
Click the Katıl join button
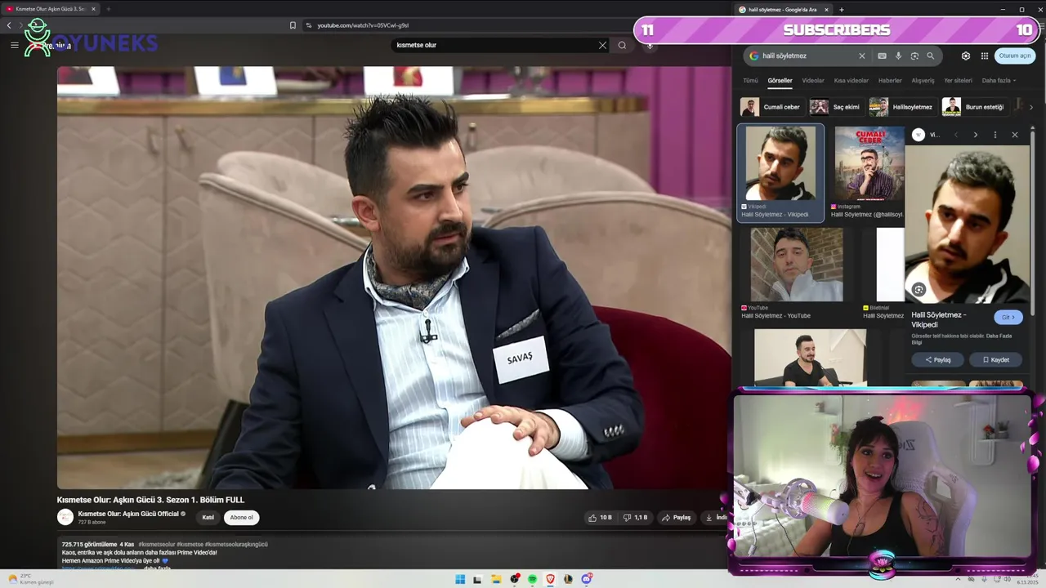point(208,518)
